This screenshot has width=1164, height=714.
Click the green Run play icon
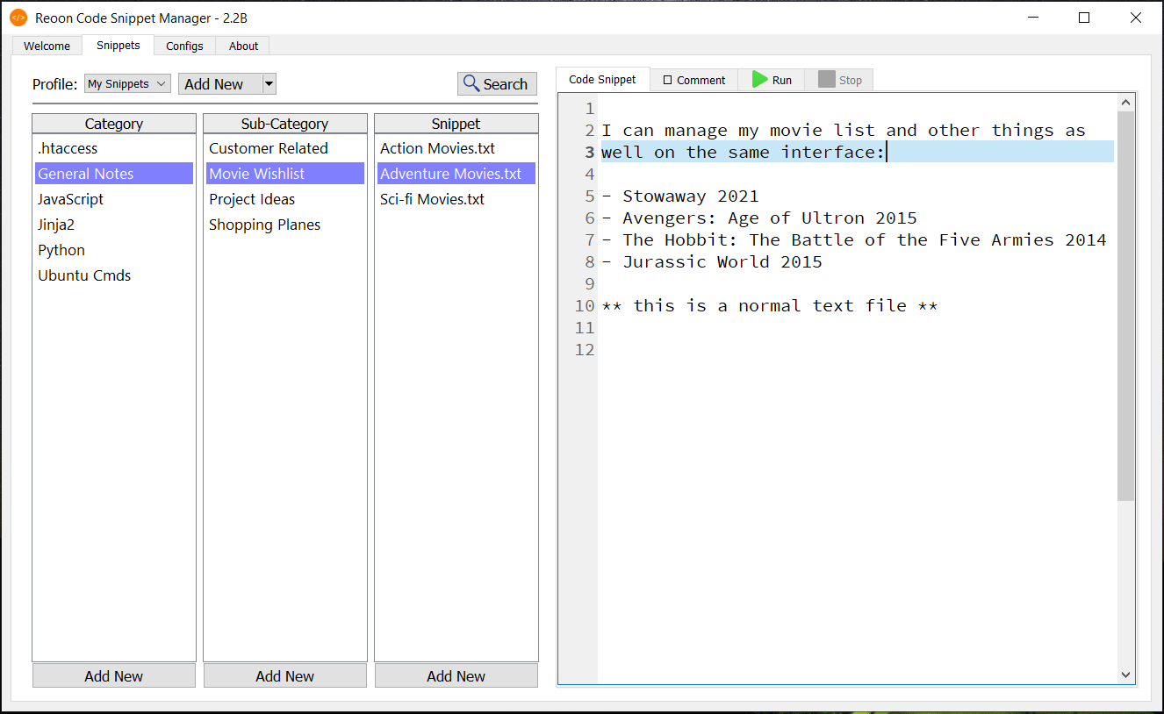coord(759,80)
